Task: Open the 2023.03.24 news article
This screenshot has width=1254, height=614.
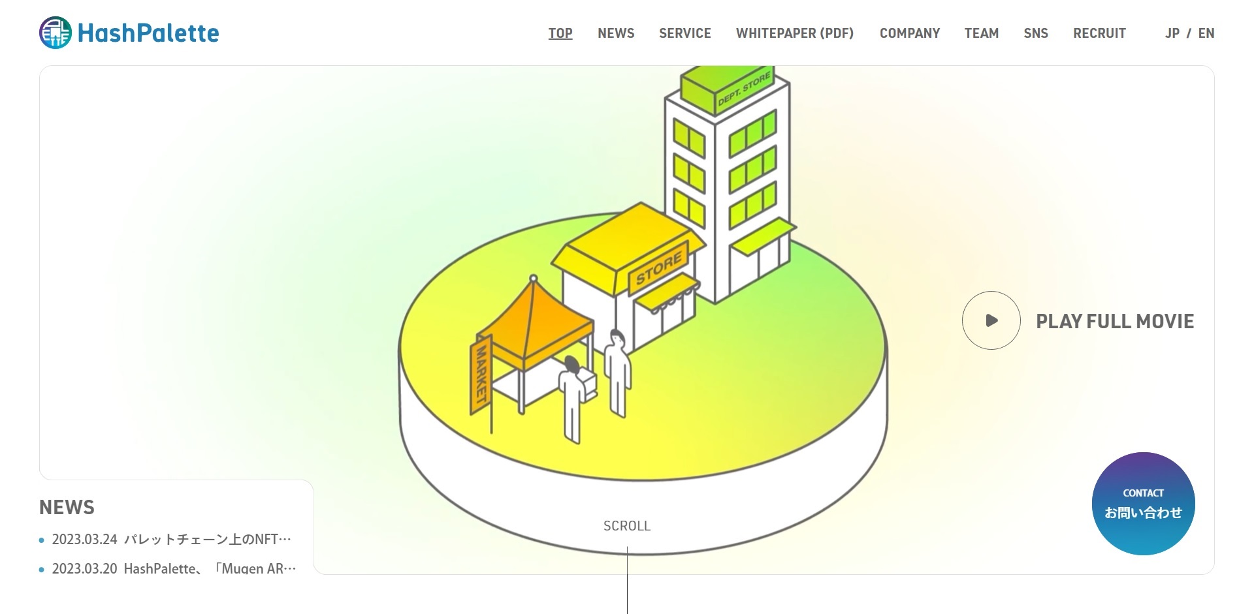Action: [x=171, y=540]
